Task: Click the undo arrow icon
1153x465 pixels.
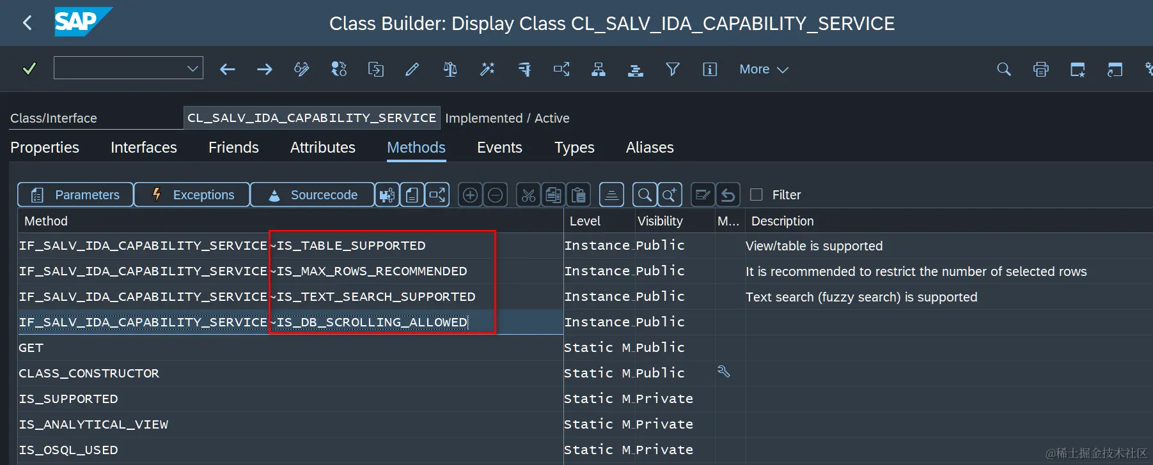Action: tap(728, 195)
